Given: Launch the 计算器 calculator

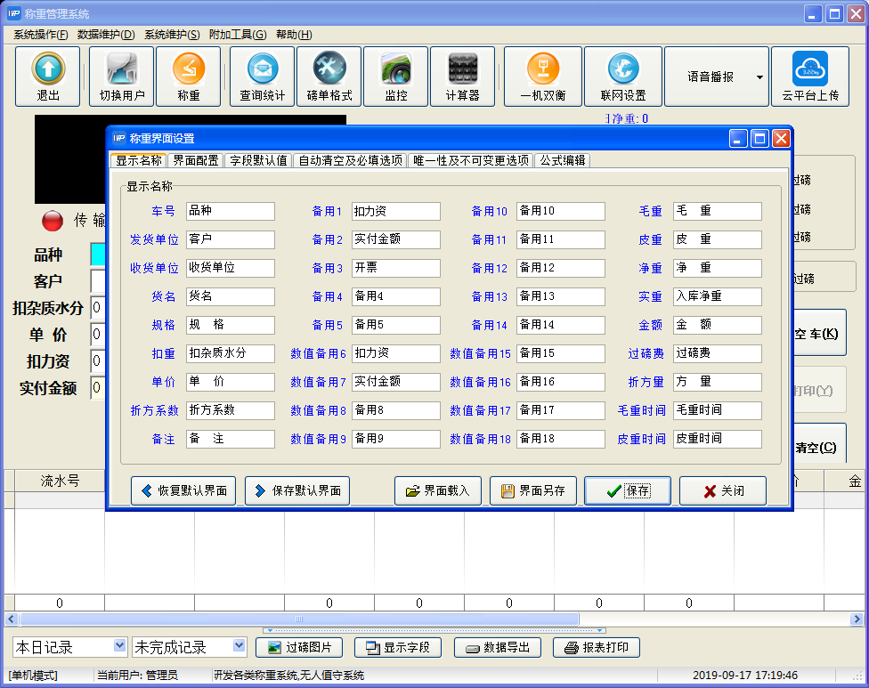Looking at the screenshot, I should pyautogui.click(x=463, y=77).
